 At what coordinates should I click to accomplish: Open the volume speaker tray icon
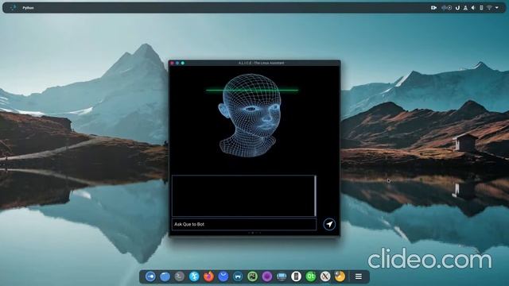pos(473,8)
